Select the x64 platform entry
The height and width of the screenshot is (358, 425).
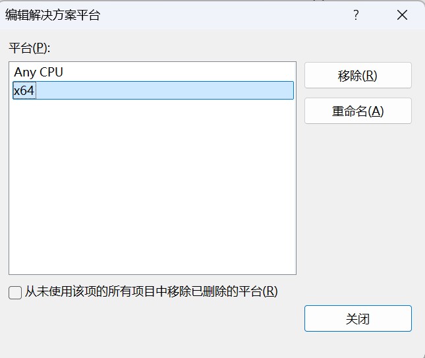[x=24, y=90]
